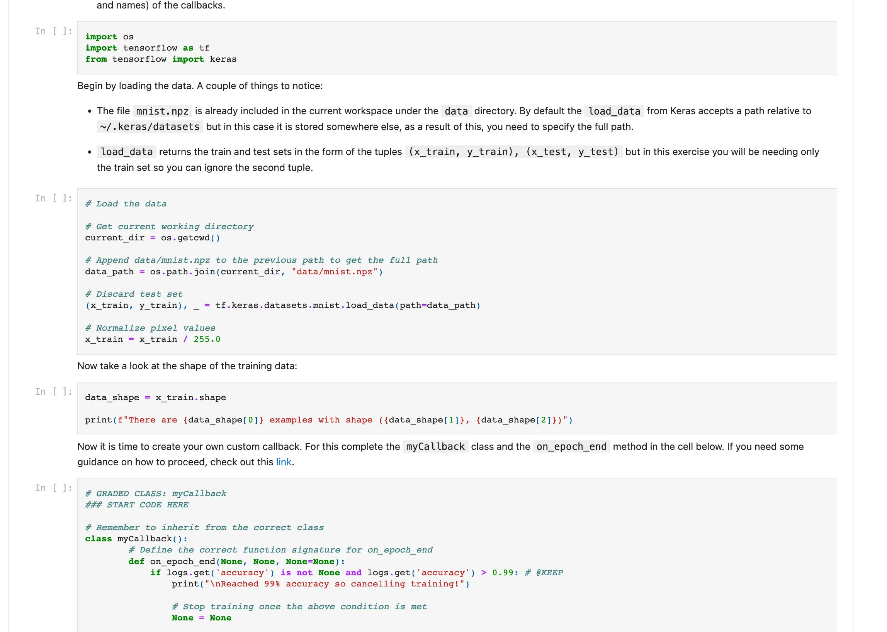The height and width of the screenshot is (632, 887).
Task: Click the In [ ] prompt of myCallback cell
Action: click(x=53, y=488)
